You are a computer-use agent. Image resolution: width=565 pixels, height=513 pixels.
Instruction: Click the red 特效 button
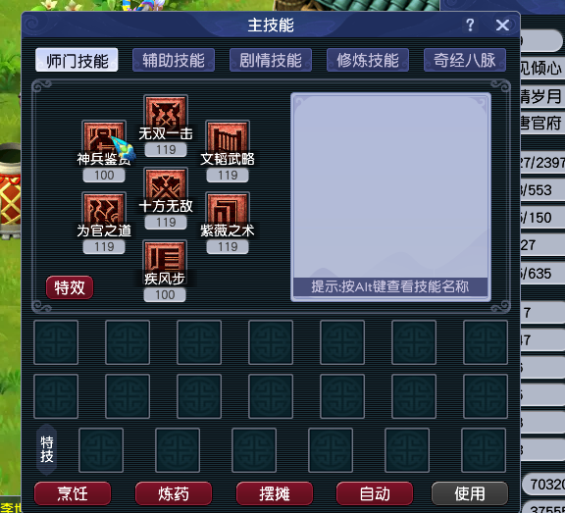70,287
